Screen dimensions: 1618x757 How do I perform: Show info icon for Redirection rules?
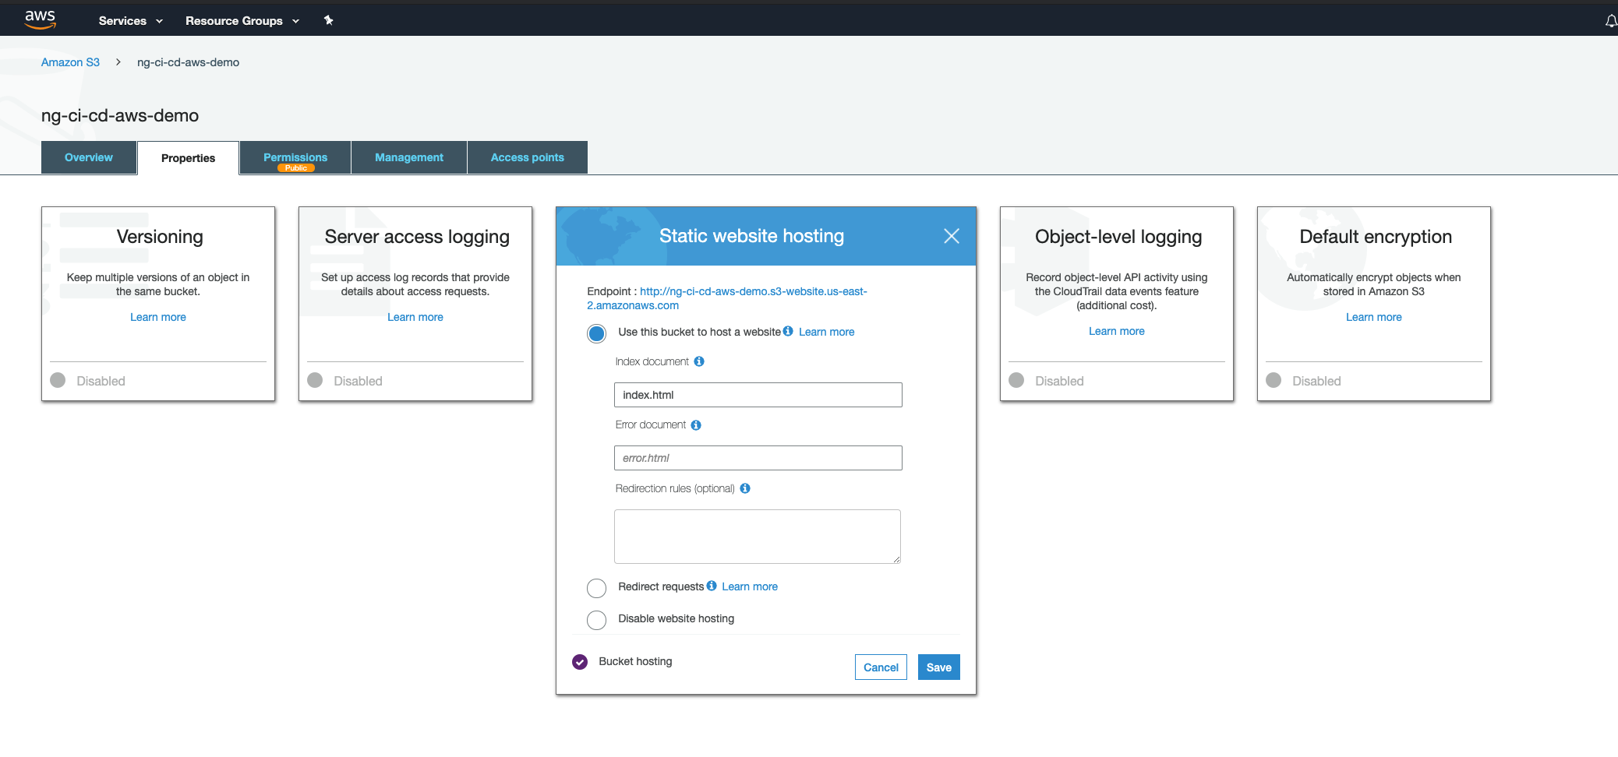(745, 488)
